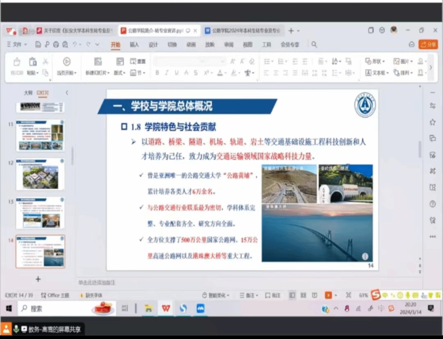
Task: Switch to slide sorter view in status bar
Action: point(303,295)
